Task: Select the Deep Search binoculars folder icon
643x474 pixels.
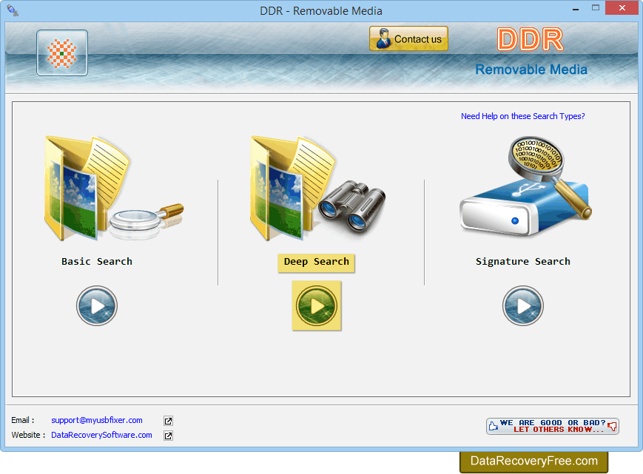Action: pos(318,188)
